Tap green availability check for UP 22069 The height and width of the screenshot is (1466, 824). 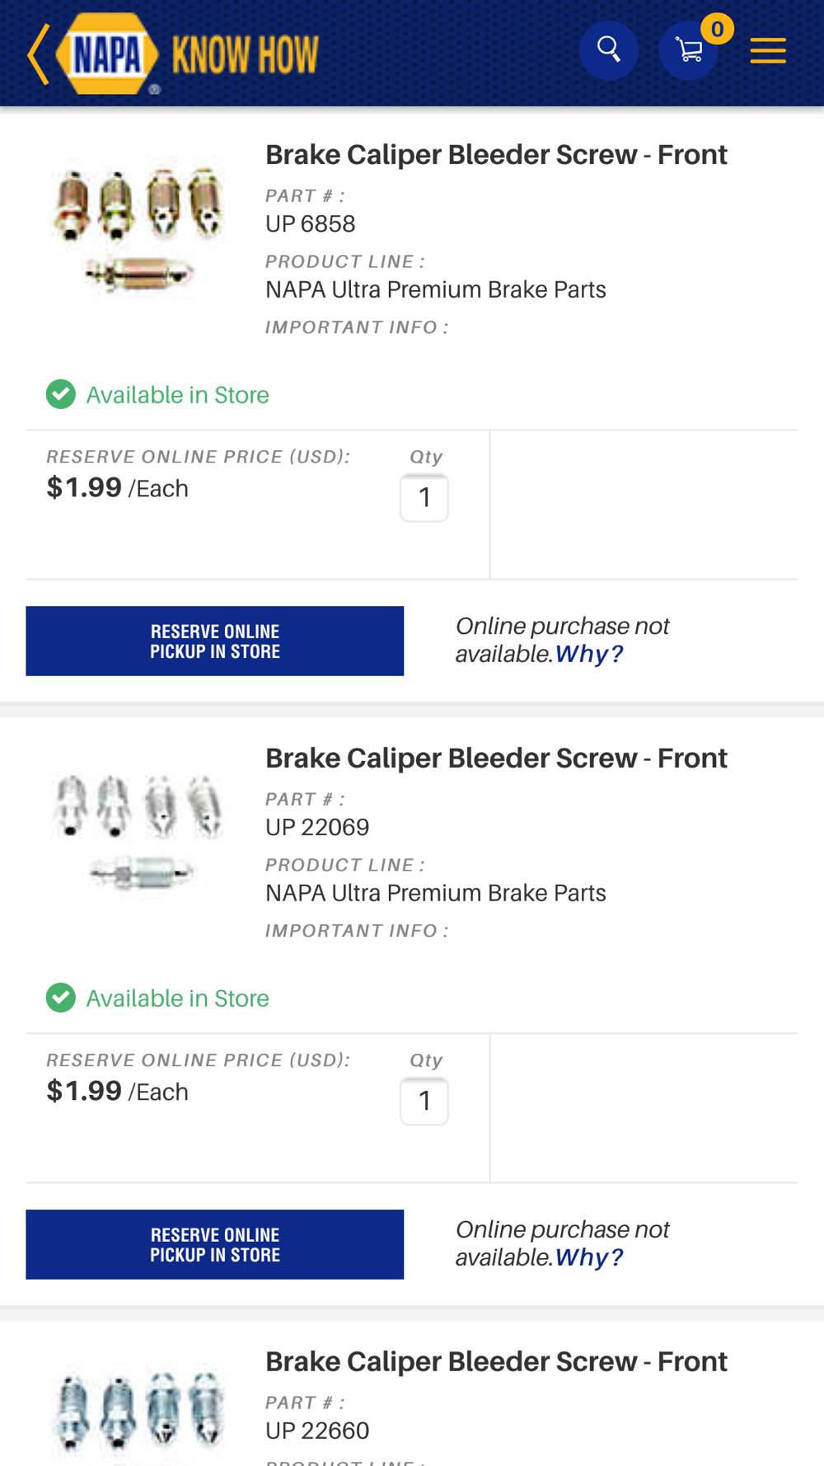61,998
